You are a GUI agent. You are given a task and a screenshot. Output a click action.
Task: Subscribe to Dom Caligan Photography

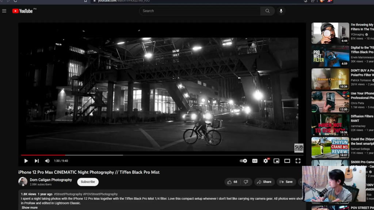point(88,182)
